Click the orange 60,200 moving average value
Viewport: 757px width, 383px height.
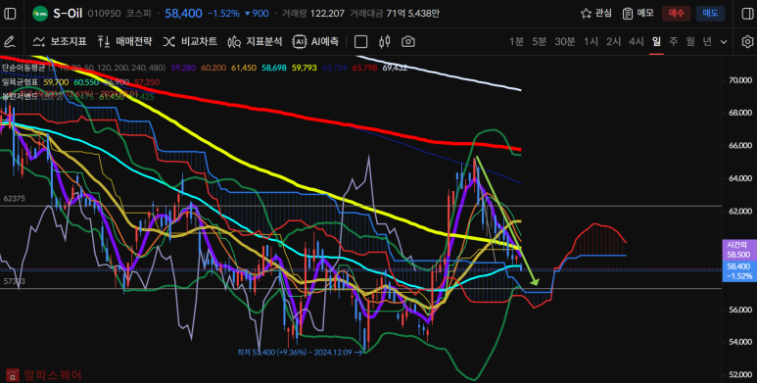(x=213, y=68)
